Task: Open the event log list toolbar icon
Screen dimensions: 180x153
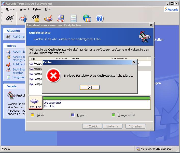Action: coord(74,18)
